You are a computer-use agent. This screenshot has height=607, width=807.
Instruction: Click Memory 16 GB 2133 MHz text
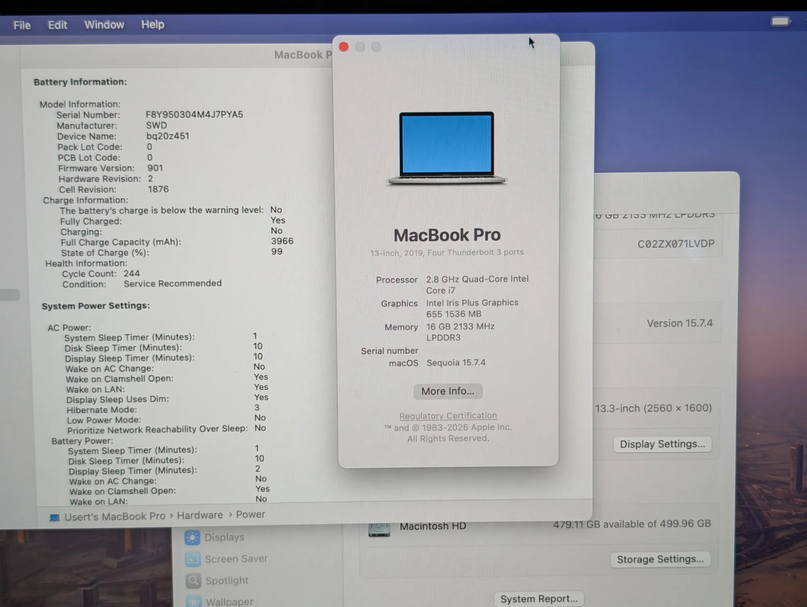click(x=460, y=332)
